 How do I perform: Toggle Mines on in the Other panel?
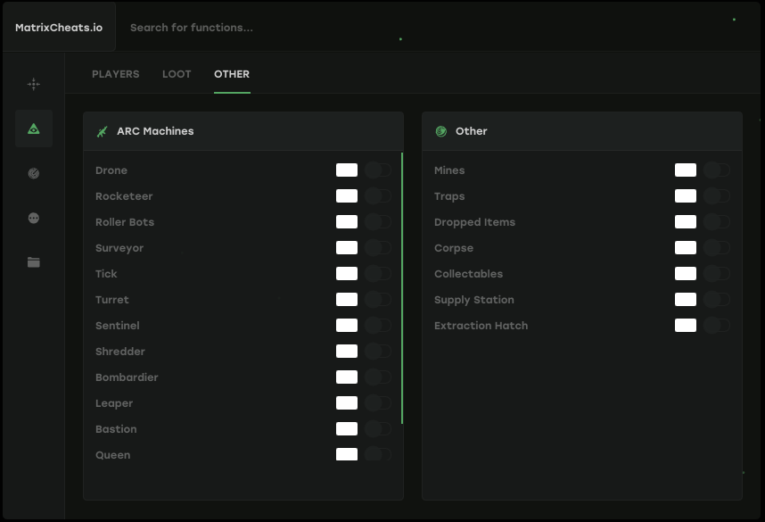(x=717, y=170)
